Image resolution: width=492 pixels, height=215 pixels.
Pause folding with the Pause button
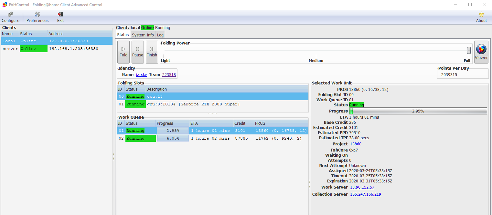tap(138, 52)
